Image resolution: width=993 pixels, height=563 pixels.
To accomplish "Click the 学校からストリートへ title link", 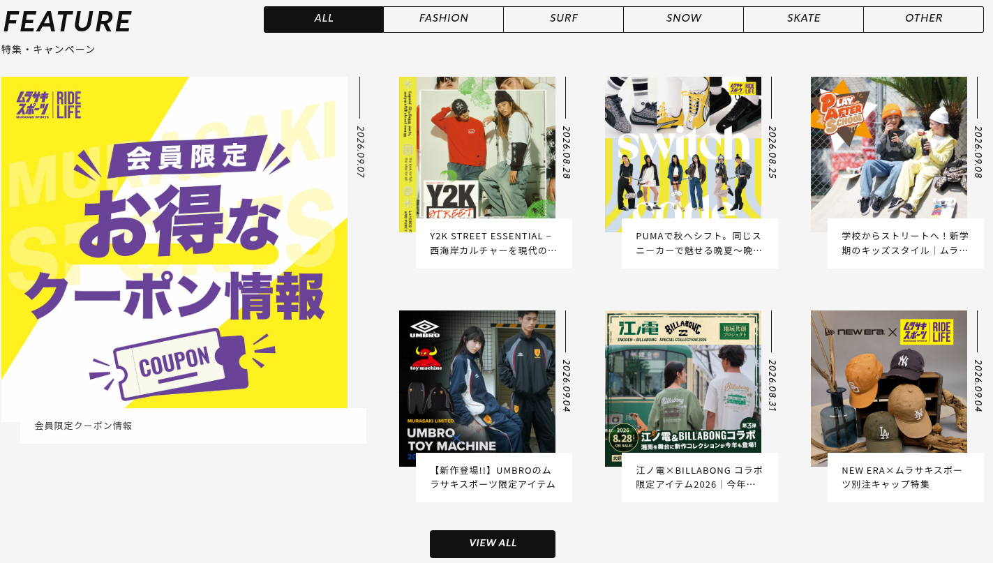I will tap(905, 243).
